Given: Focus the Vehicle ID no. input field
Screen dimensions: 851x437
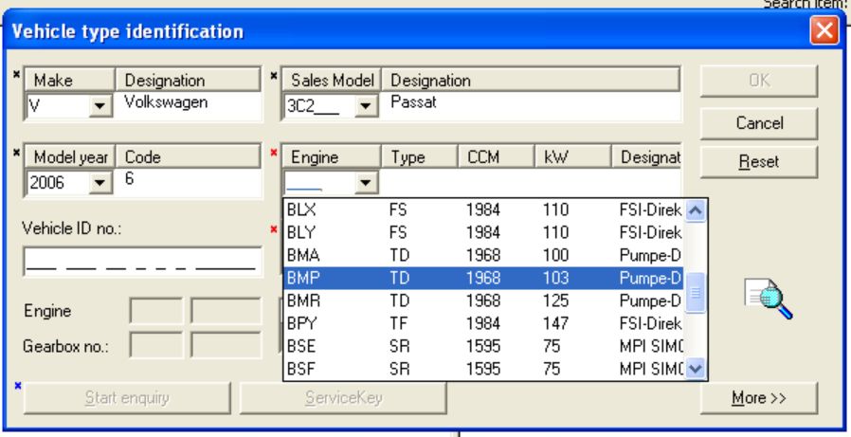Looking at the screenshot, I should coord(143,262).
